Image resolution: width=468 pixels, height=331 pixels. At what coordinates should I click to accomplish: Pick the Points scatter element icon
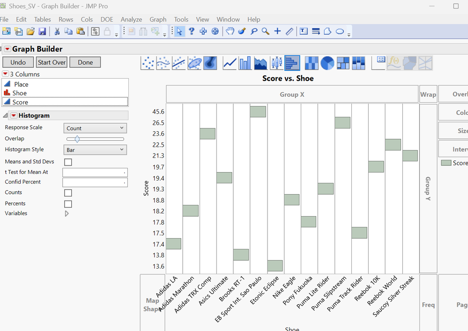[148, 63]
